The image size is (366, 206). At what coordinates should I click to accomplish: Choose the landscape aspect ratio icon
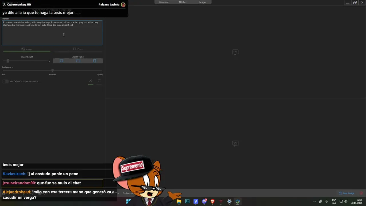tap(78, 61)
